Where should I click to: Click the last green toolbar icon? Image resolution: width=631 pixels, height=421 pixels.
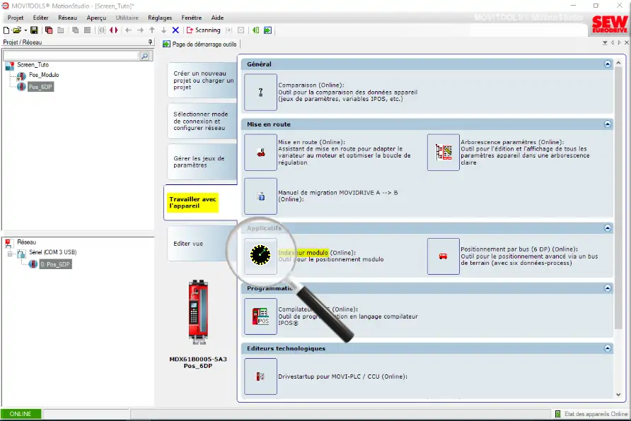click(267, 30)
